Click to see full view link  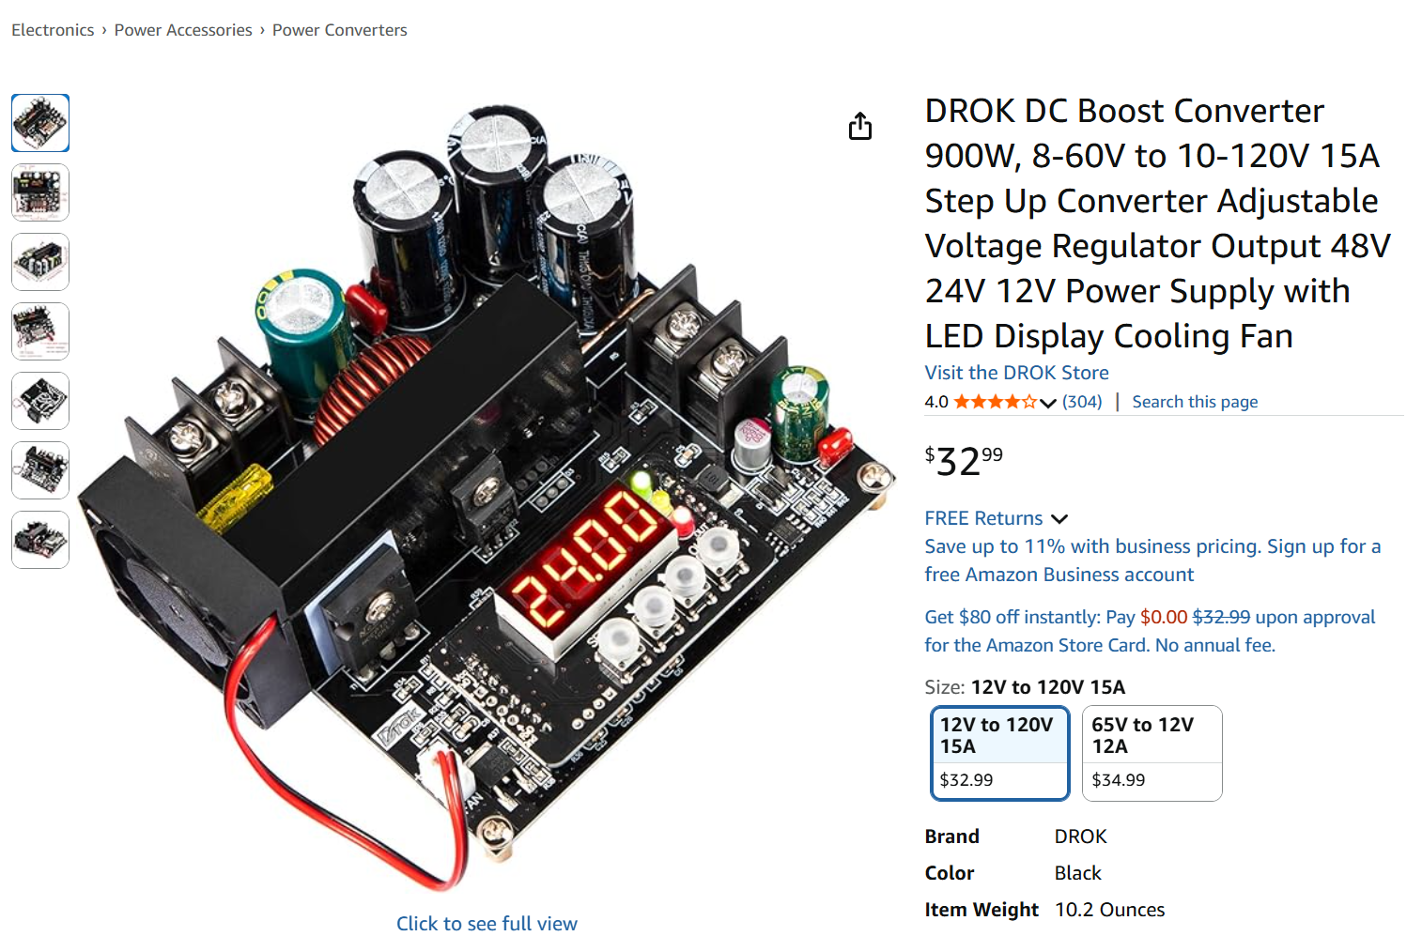[487, 924]
